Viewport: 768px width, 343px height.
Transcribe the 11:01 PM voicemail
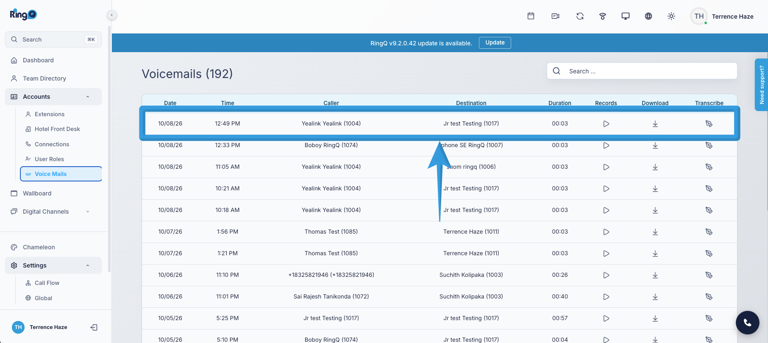[709, 297]
